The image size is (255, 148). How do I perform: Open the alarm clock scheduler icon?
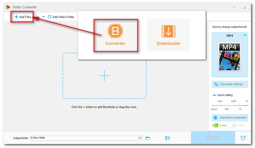243,138
